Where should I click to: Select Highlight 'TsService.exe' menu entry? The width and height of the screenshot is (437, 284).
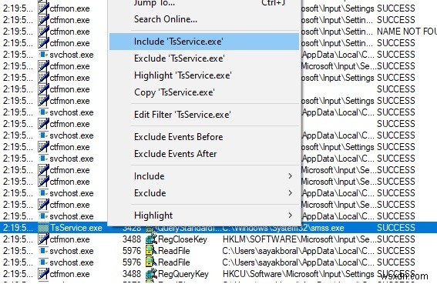click(x=204, y=75)
